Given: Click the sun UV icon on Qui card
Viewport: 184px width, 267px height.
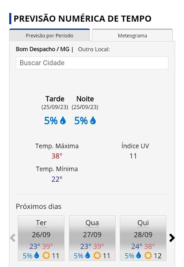Looking at the screenshot, I should 148,256.
